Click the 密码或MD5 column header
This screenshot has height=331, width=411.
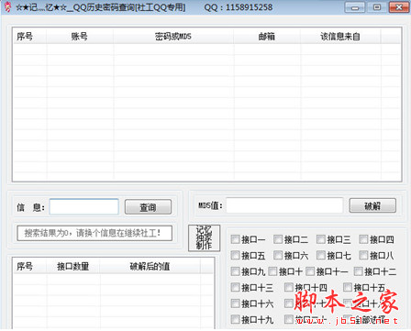tap(173, 37)
